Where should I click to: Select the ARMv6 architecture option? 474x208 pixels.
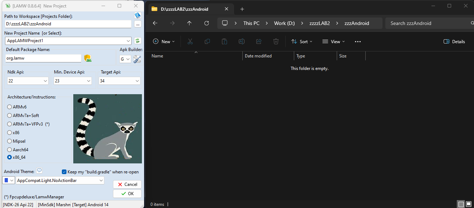click(x=10, y=107)
